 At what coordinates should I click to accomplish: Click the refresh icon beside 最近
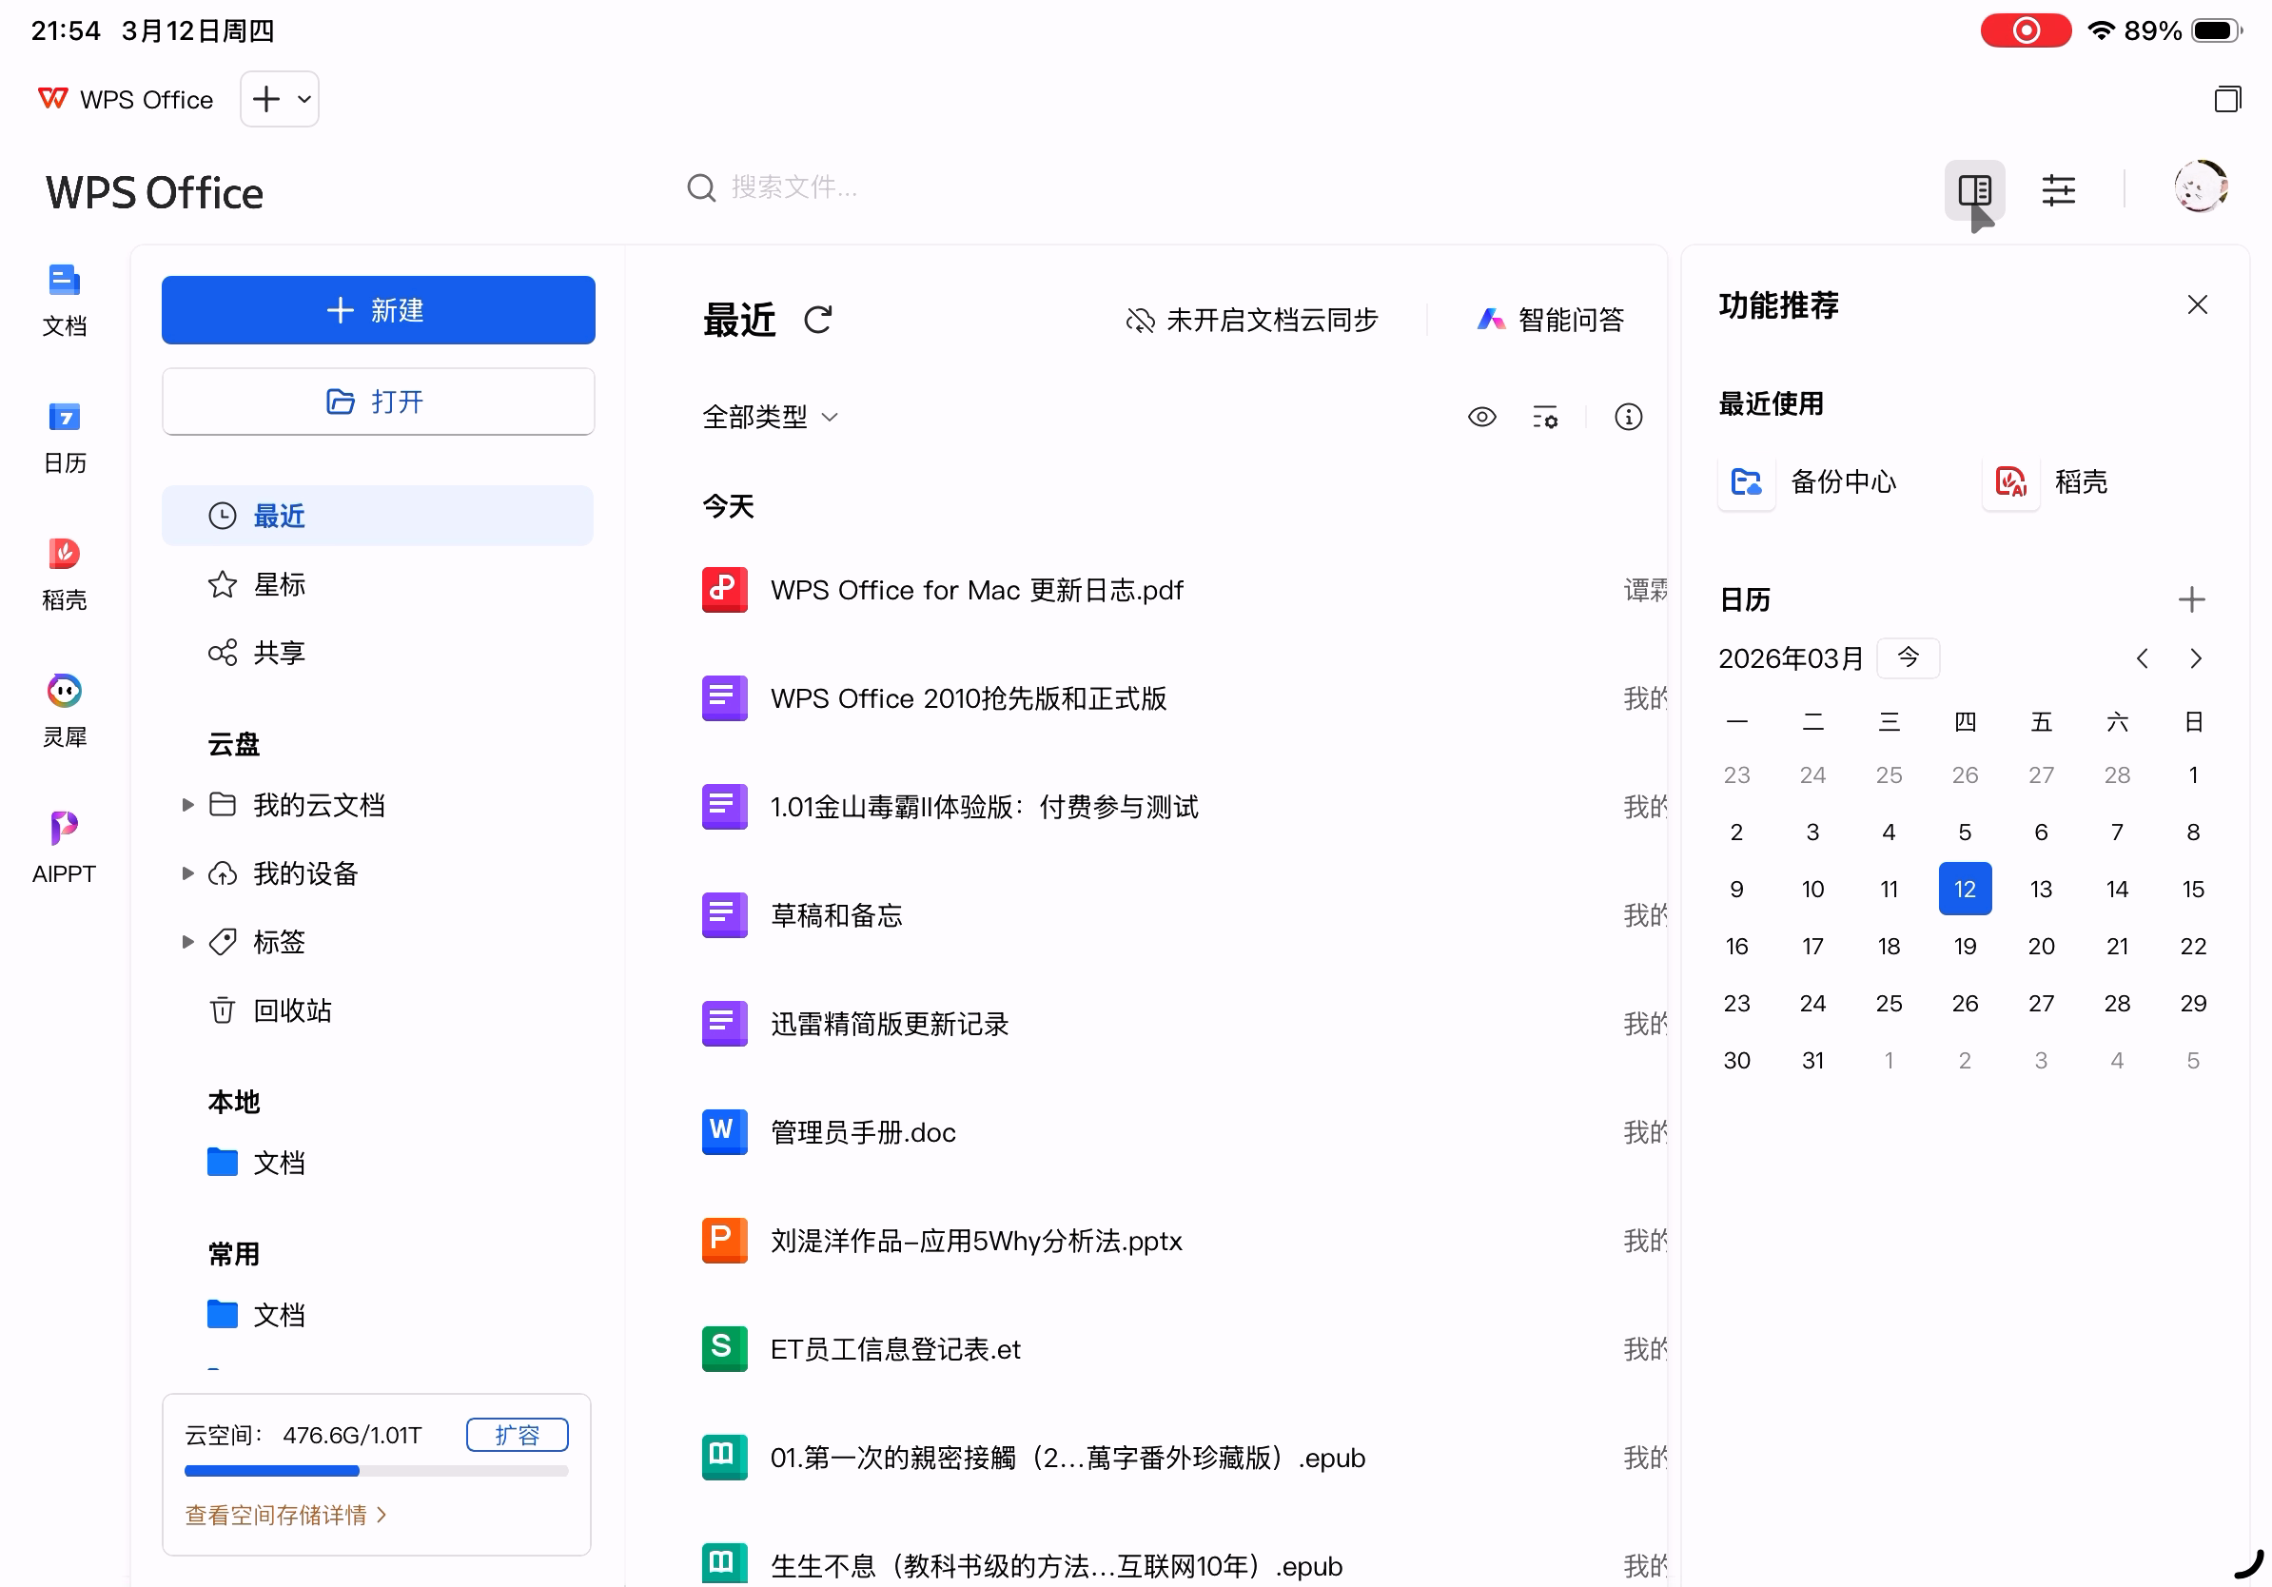[817, 320]
